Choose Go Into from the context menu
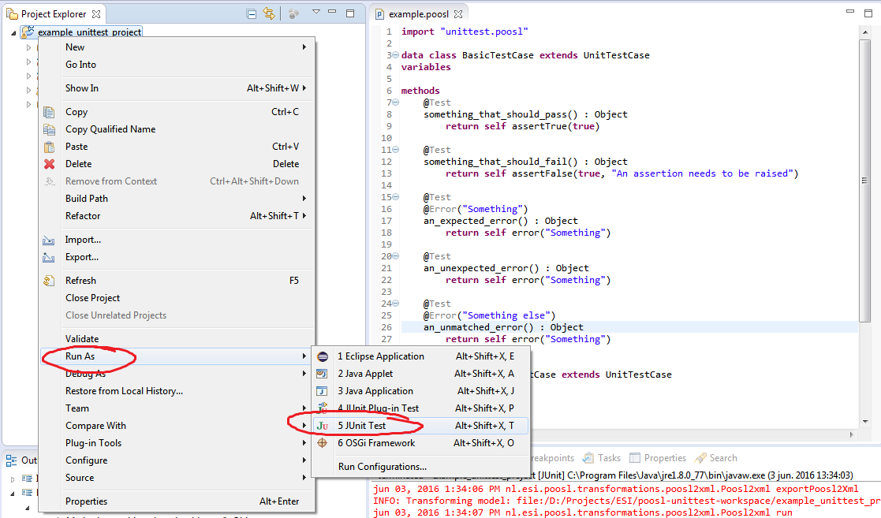Screen dimensions: 881x518 click(177, 65)
